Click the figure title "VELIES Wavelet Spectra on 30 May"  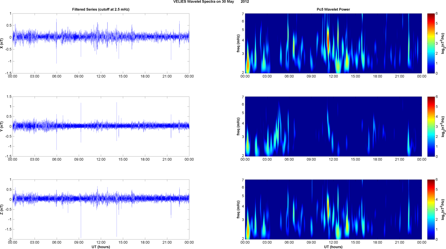(x=204, y=2)
